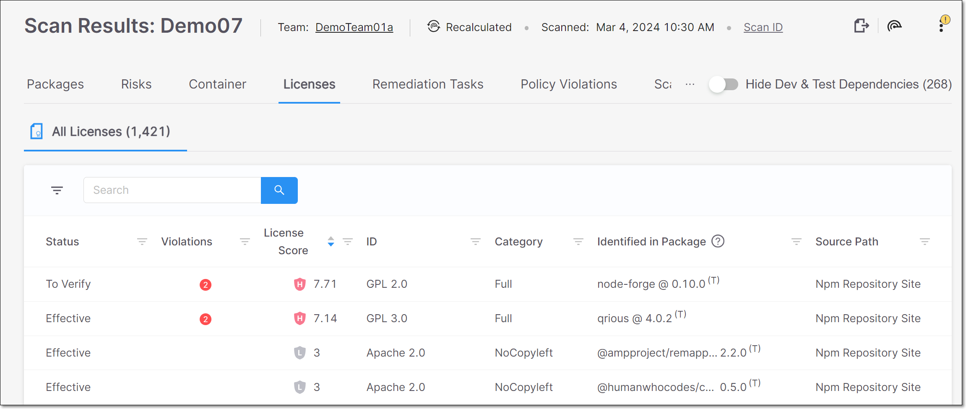This screenshot has width=966, height=409.
Task: Switch to the Risks tab
Action: (136, 84)
